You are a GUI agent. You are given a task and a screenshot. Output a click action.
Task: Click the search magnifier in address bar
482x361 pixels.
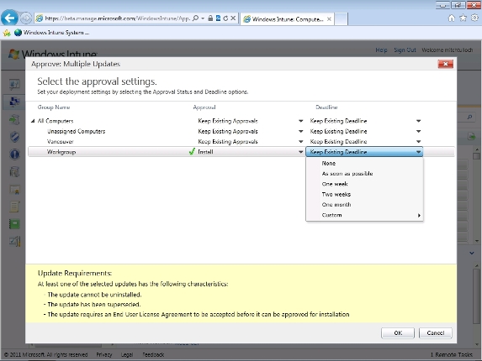[x=195, y=18]
